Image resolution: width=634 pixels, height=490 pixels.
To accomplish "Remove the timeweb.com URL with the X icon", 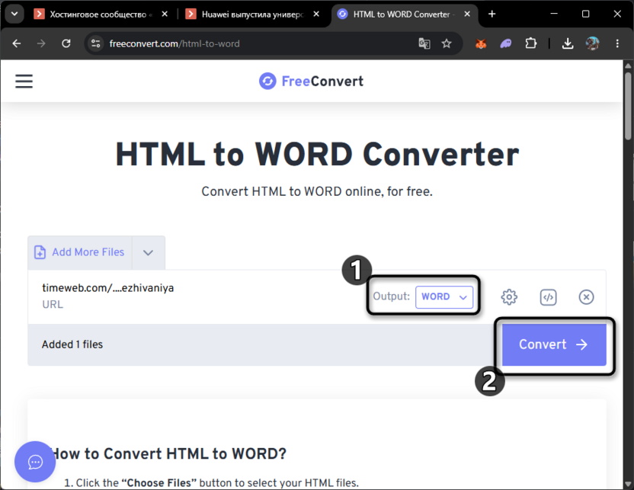I will [586, 297].
